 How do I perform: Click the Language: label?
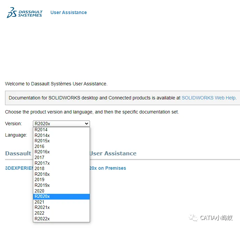click(16, 135)
